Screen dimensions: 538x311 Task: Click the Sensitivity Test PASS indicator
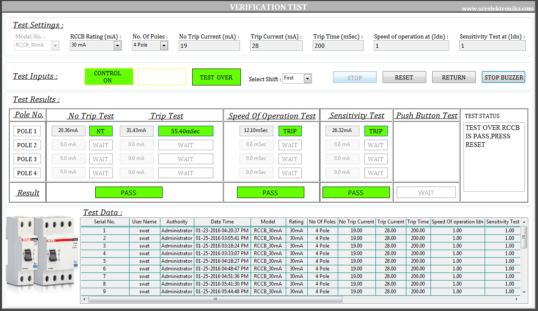coord(356,192)
